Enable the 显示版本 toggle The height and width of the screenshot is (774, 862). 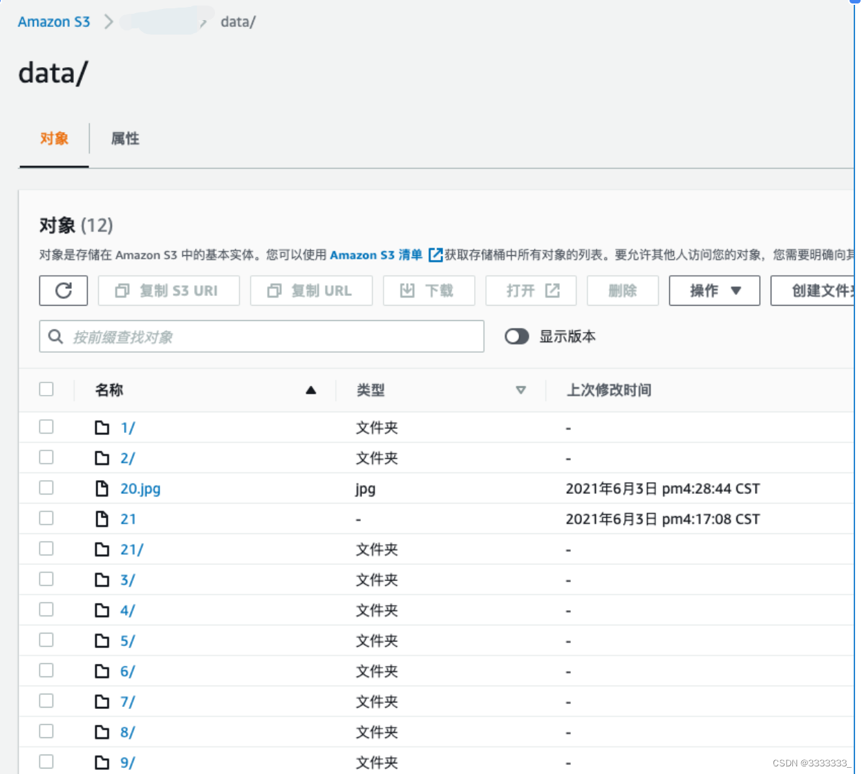click(517, 336)
